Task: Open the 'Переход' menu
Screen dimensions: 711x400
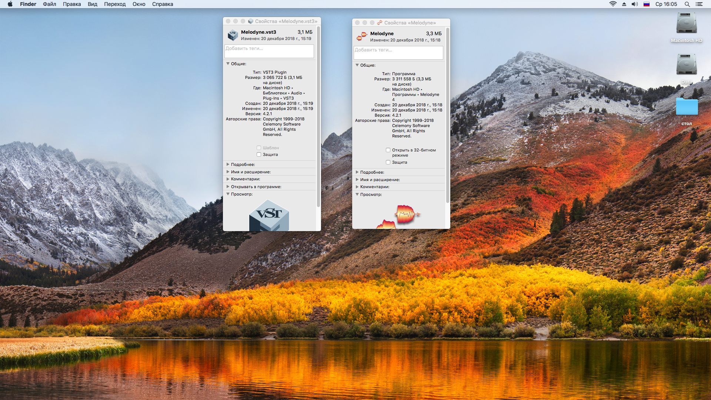Action: click(x=115, y=4)
